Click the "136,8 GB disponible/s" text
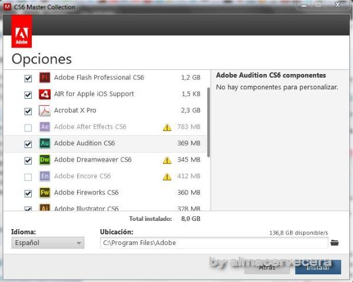The image size is (353, 282). click(298, 233)
